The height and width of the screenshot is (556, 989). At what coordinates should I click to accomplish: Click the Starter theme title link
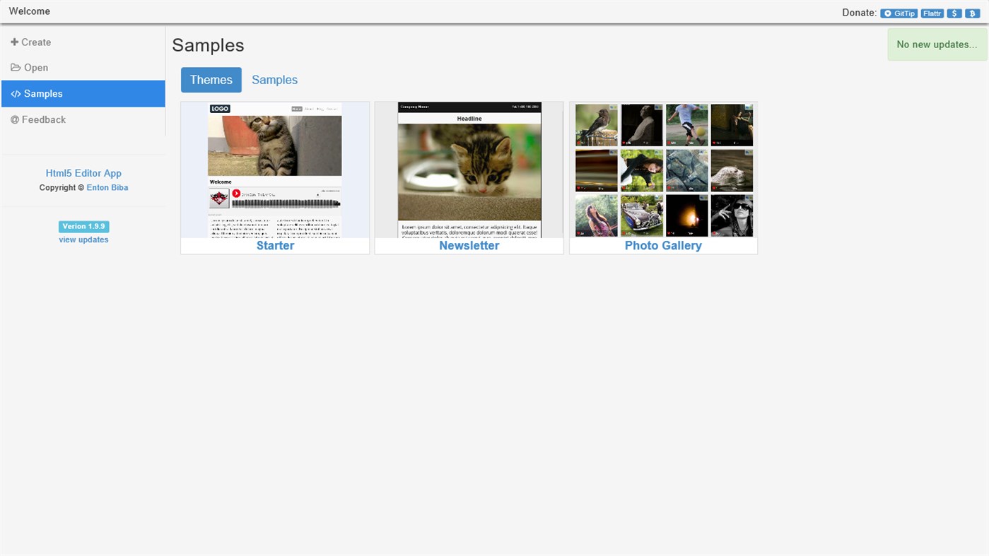point(275,246)
